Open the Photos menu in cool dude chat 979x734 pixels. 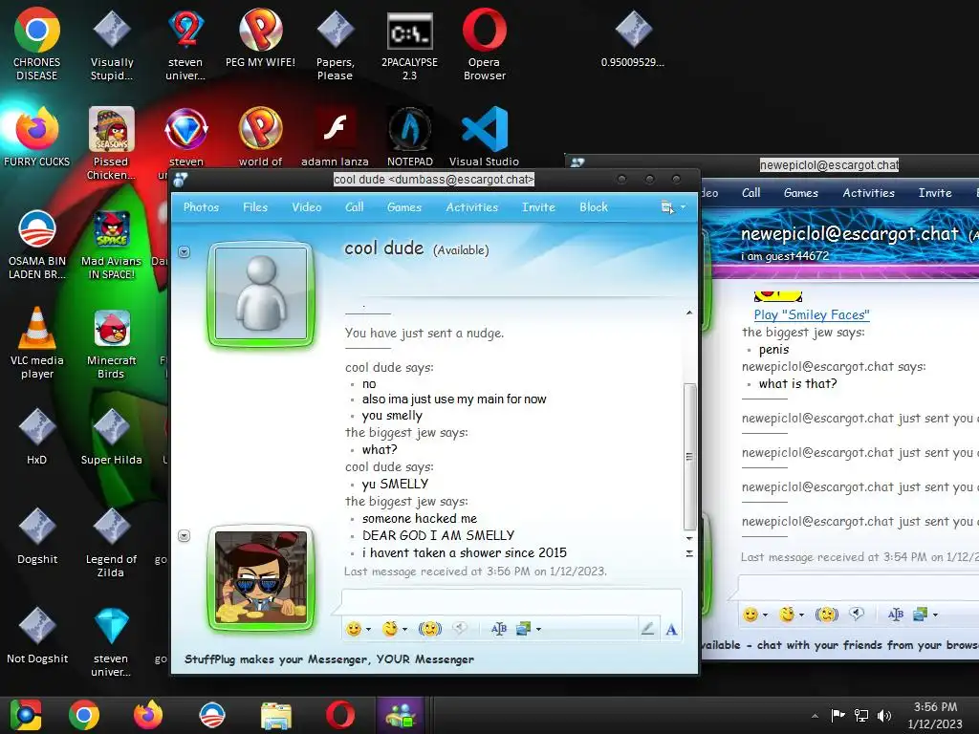coord(201,207)
